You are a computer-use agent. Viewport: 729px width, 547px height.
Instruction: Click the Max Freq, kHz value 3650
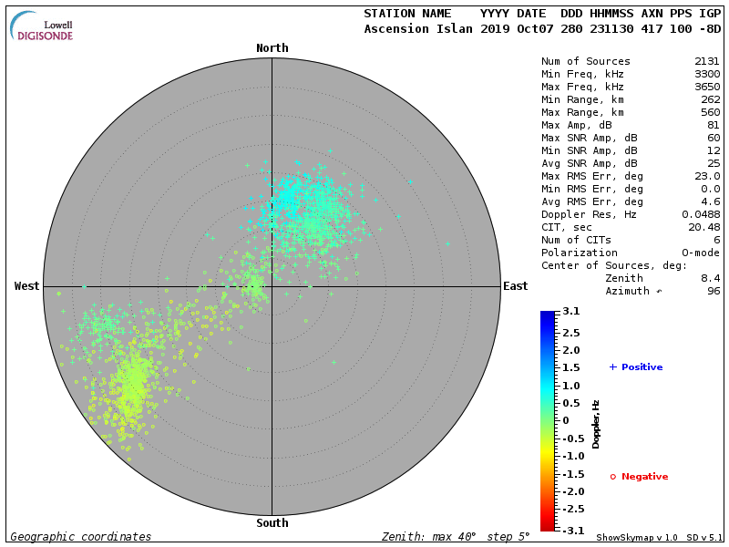coord(707,87)
